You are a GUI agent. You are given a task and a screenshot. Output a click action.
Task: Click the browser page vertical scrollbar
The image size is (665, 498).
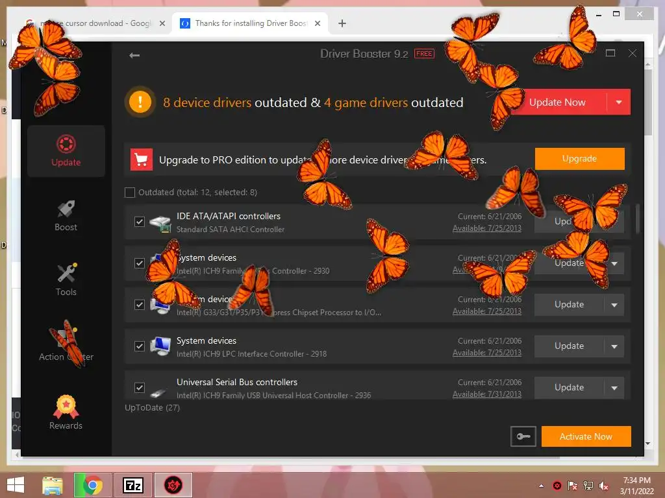648,102
